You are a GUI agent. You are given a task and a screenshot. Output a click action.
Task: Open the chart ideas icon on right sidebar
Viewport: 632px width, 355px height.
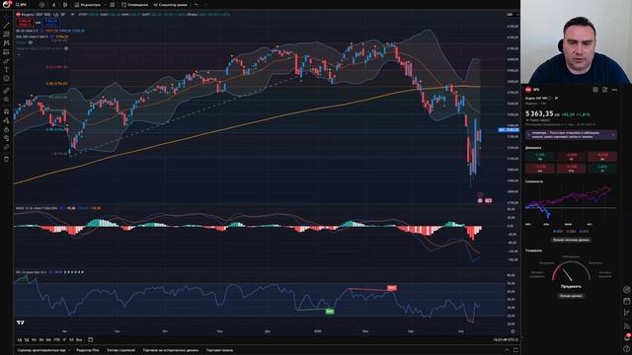627,313
